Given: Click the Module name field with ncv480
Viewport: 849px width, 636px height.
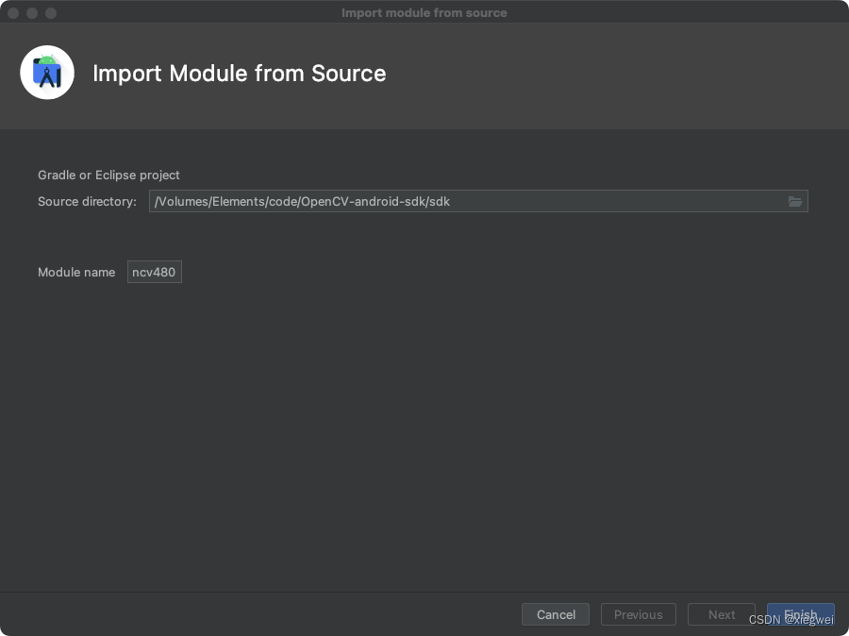Looking at the screenshot, I should 155,272.
